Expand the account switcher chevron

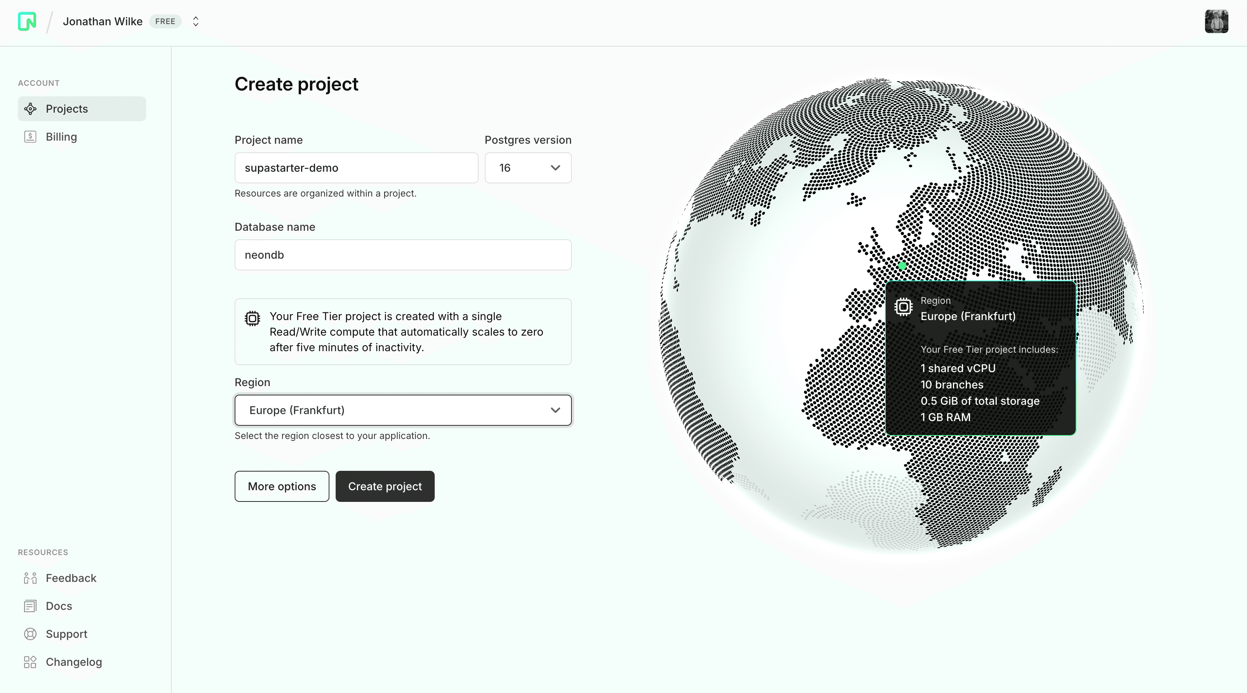tap(195, 21)
